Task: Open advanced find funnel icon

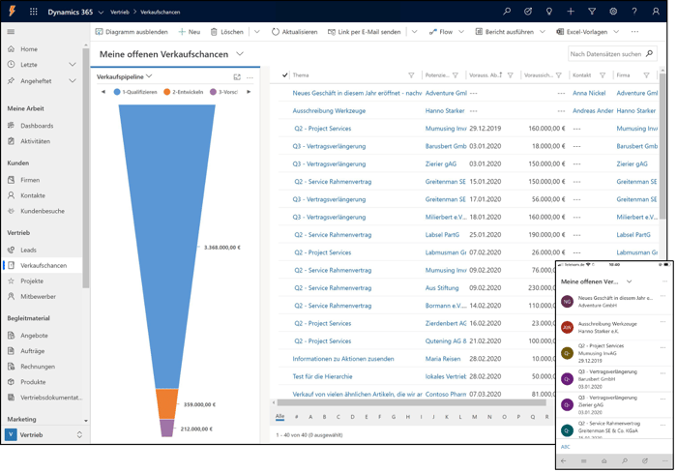Action: click(x=592, y=12)
